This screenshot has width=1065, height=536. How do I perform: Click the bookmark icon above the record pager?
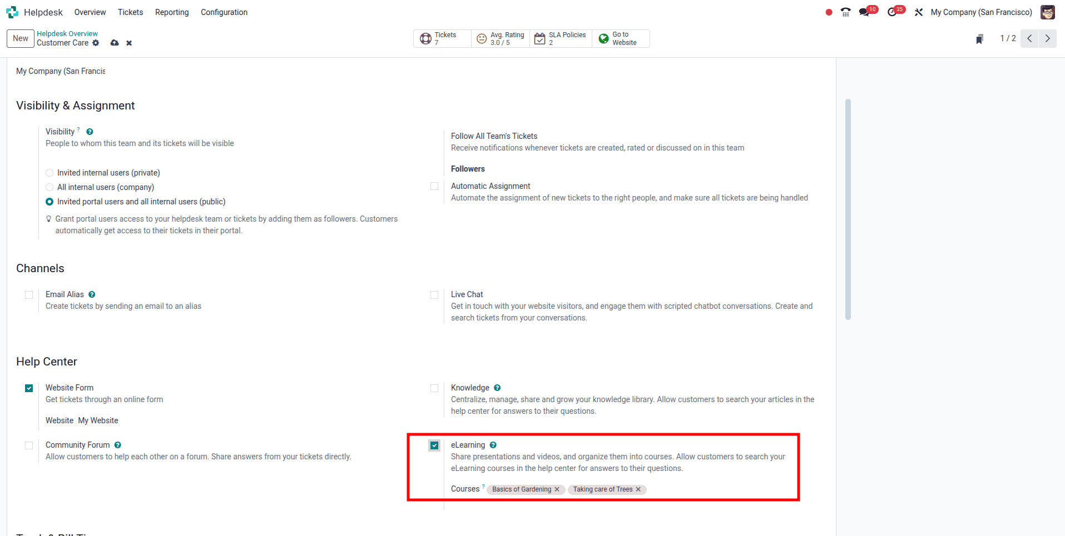pos(980,38)
